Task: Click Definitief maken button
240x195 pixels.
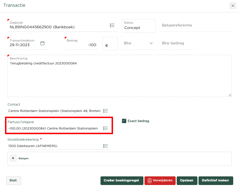Action: 216,180
